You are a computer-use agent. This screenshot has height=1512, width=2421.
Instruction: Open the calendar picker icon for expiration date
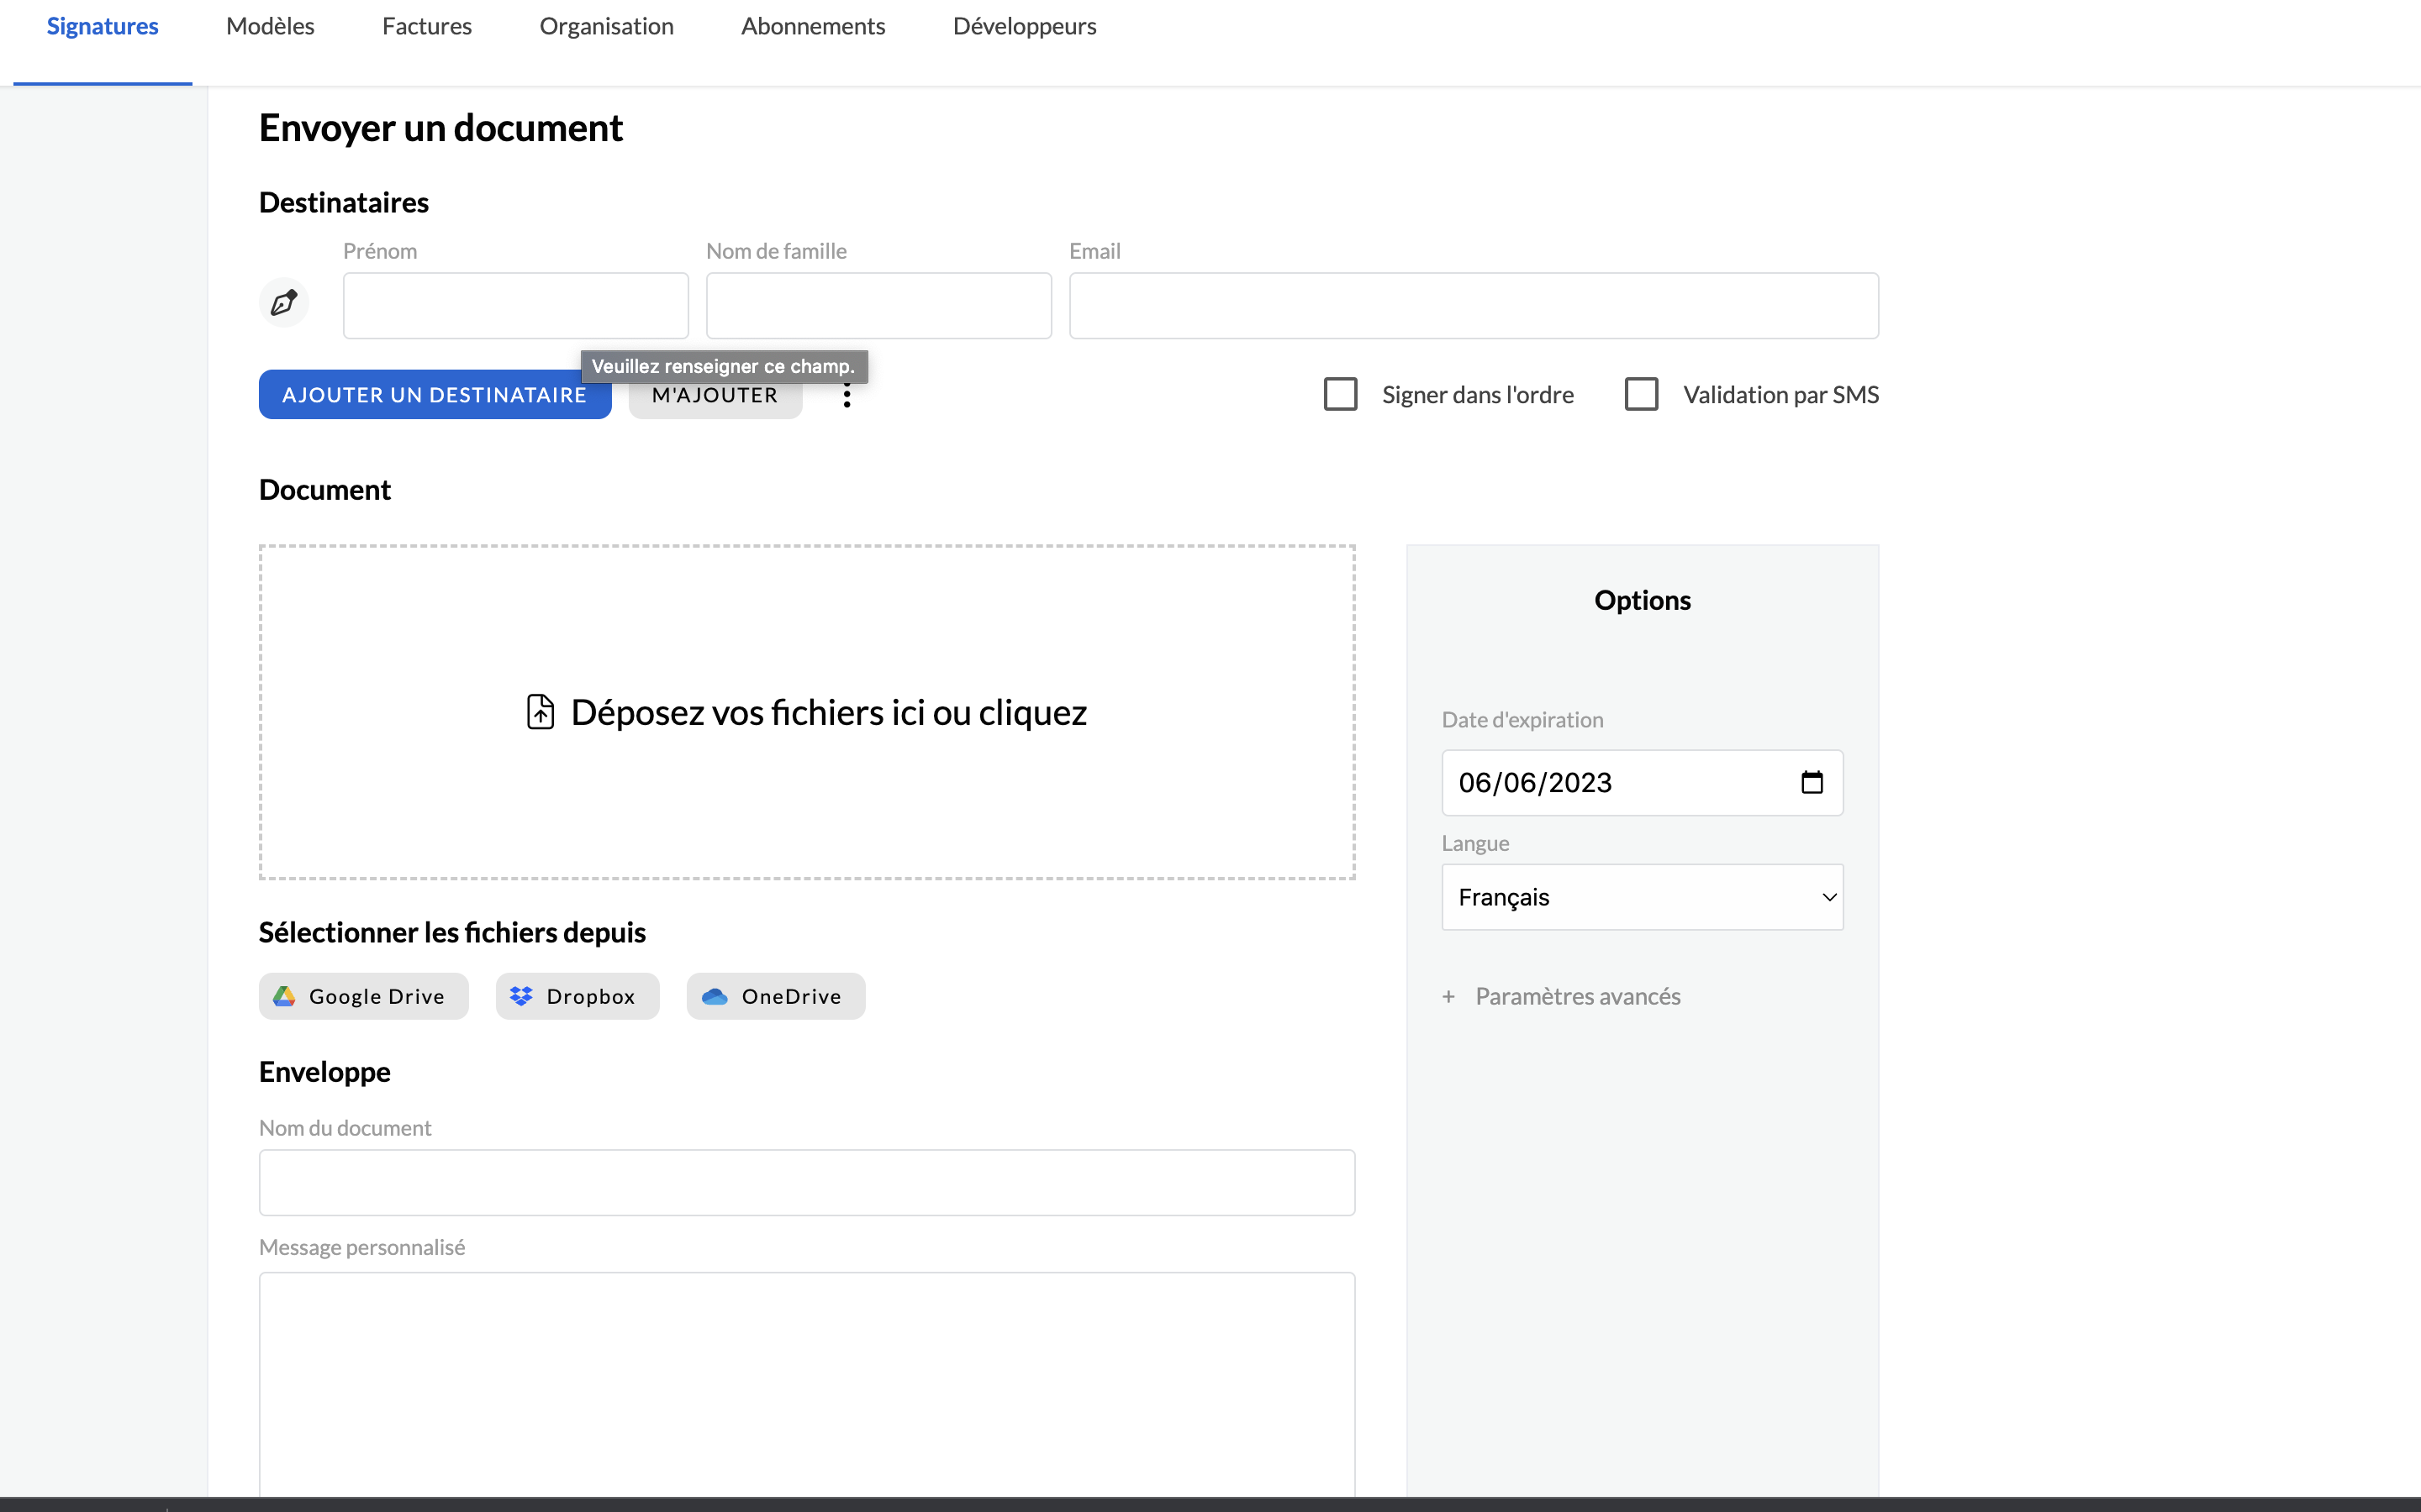tap(1812, 782)
